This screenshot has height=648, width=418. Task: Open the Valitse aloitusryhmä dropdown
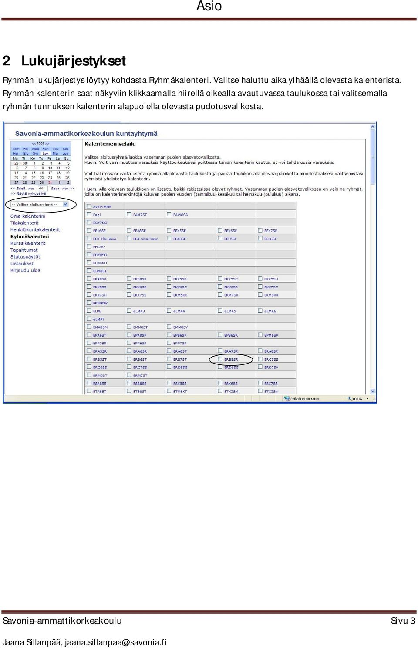(x=39, y=204)
